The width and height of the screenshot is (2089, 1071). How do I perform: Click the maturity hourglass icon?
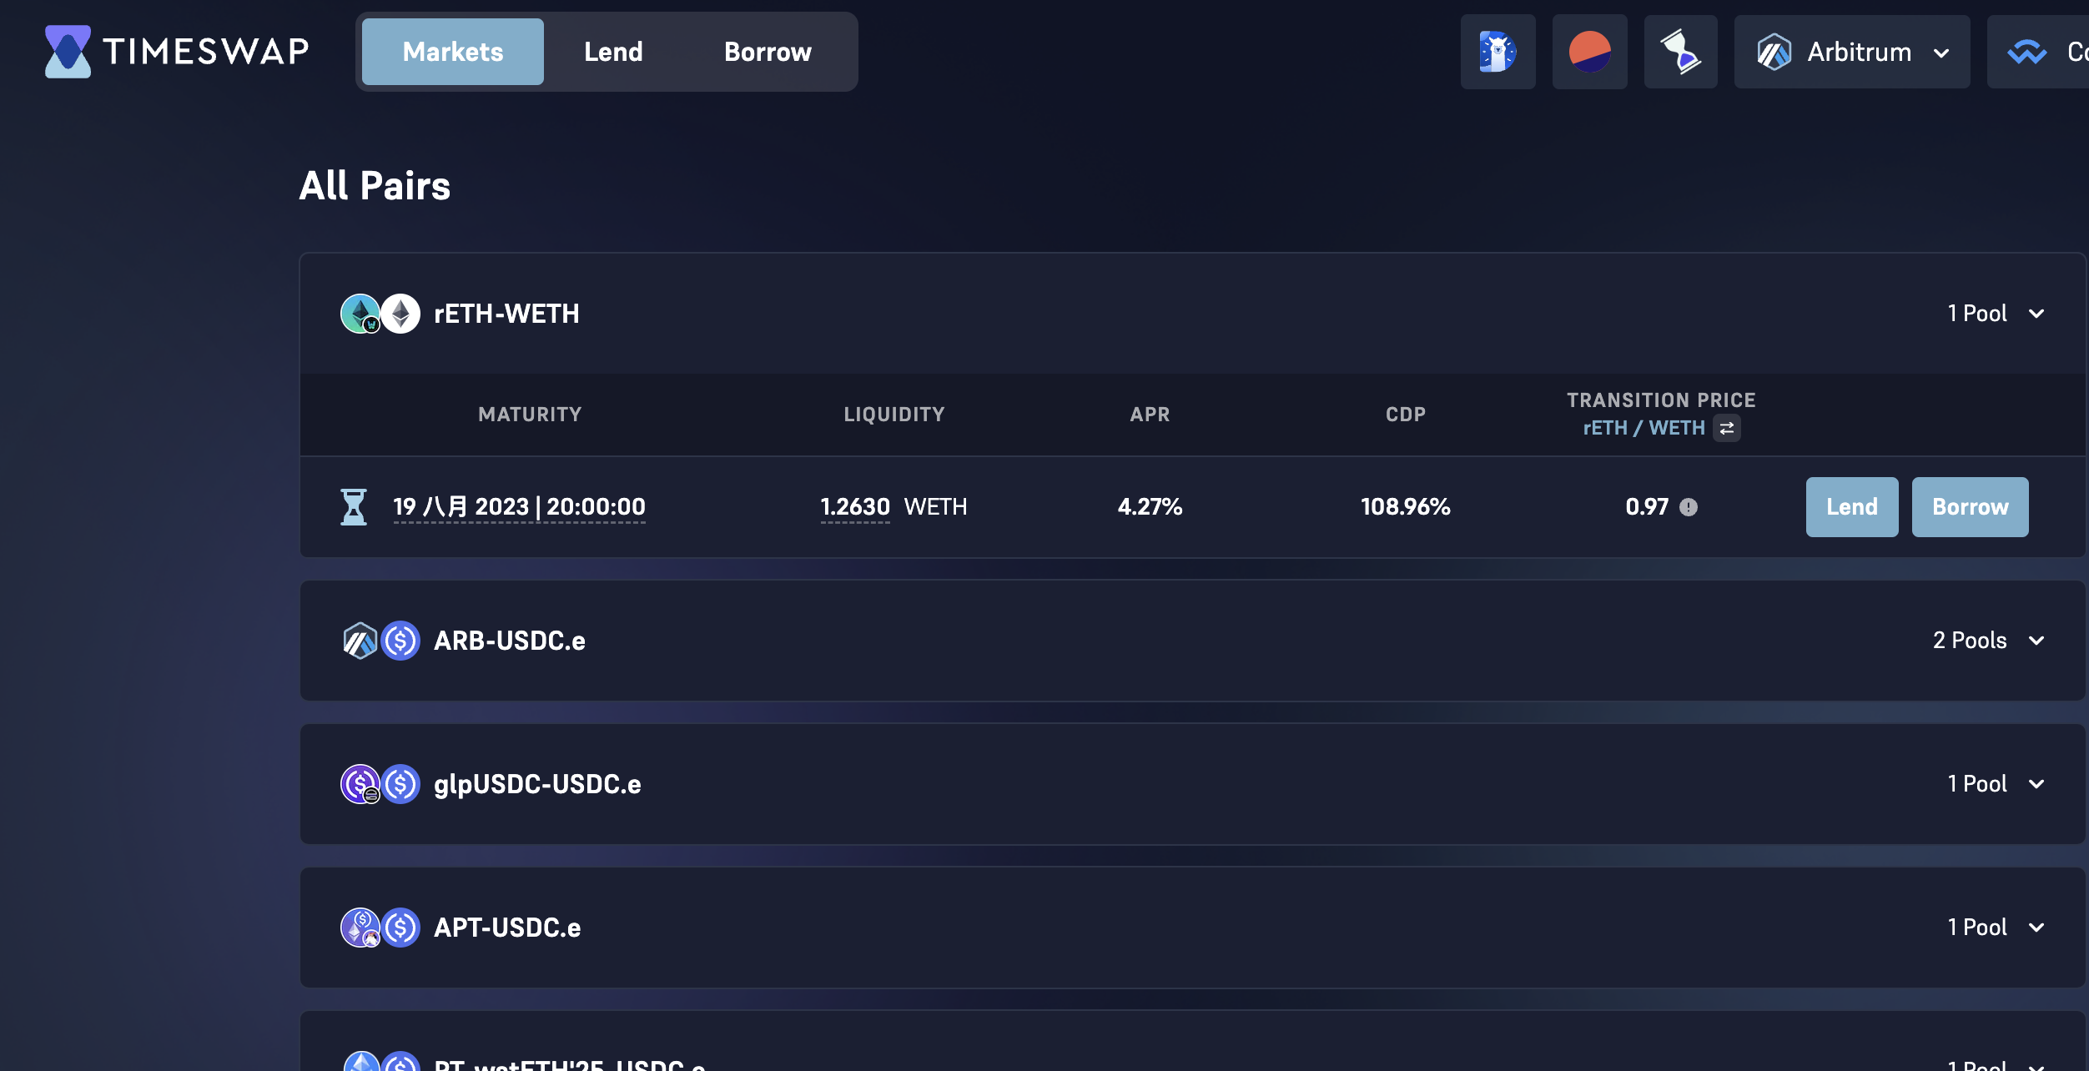354,507
